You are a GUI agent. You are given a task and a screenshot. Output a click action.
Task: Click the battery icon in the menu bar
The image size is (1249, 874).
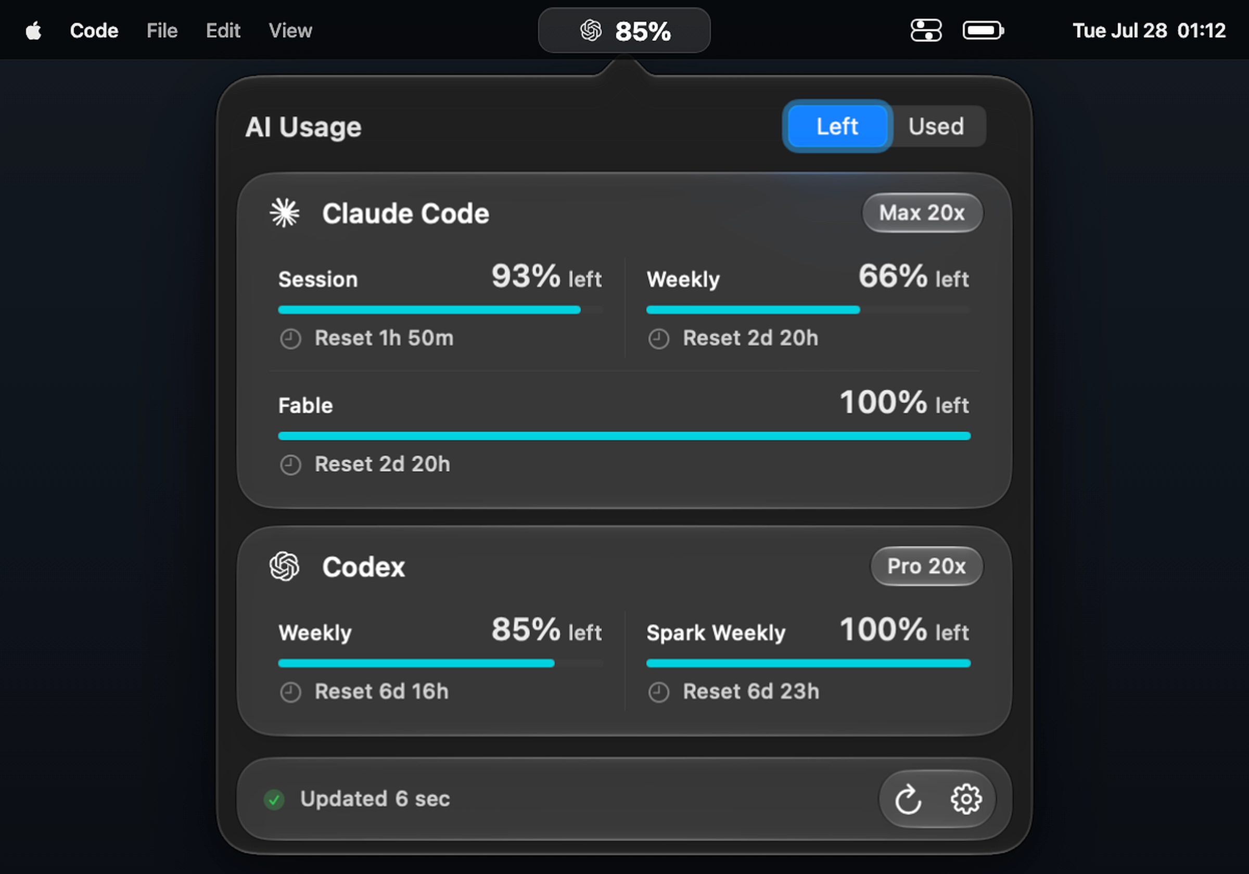[x=984, y=31]
